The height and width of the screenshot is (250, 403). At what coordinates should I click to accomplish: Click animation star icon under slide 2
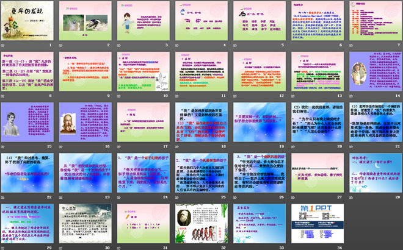(61, 46)
